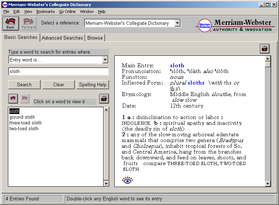
Task: Click the word Bradypus in the definition
Action: (231, 140)
